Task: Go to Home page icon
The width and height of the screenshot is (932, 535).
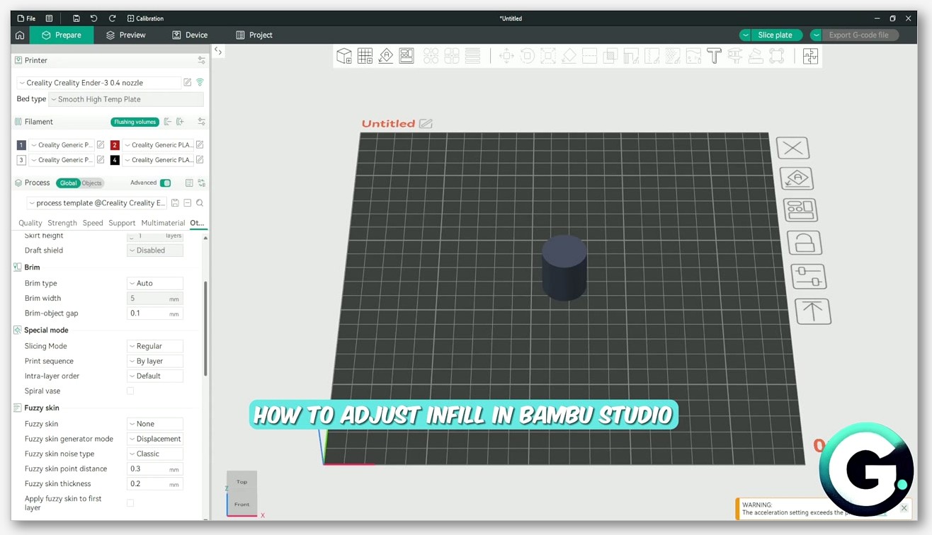Action: coord(20,35)
